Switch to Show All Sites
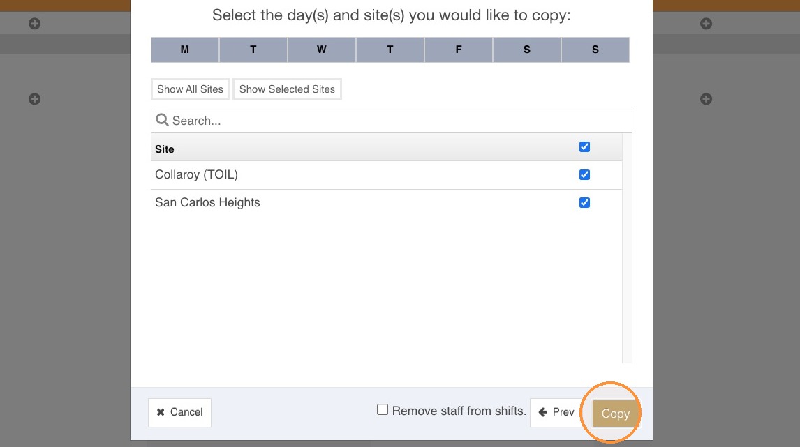 click(x=190, y=89)
